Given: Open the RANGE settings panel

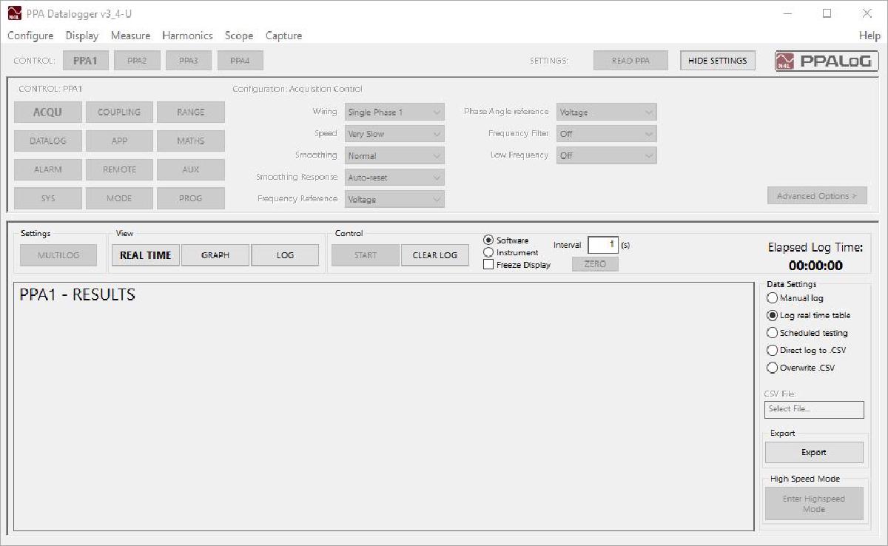Looking at the screenshot, I should pos(190,112).
